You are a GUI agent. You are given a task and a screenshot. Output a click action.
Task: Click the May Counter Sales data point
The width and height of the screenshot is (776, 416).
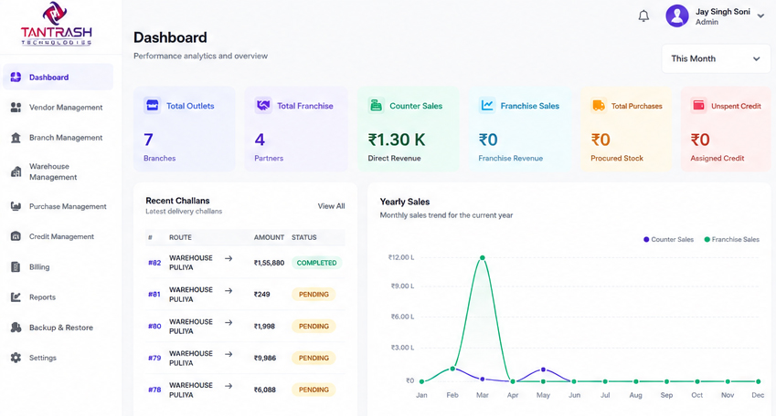pos(544,369)
